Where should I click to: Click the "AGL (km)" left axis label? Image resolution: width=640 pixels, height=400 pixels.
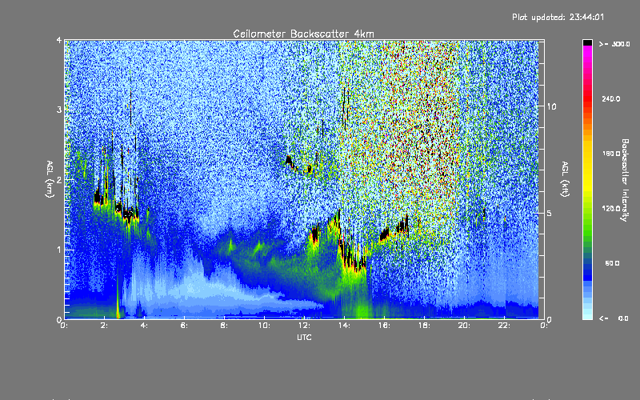tap(50, 179)
